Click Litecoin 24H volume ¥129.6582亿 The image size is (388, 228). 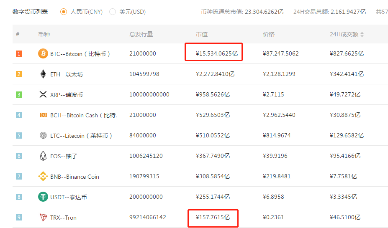point(347,135)
